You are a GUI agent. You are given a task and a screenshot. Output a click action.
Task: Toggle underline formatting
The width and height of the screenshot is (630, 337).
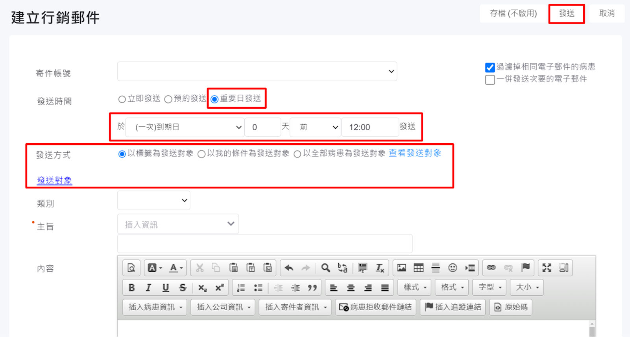(x=166, y=288)
